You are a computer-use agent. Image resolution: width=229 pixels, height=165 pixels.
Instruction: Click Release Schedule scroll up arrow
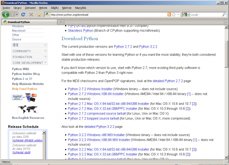[x=44, y=132]
